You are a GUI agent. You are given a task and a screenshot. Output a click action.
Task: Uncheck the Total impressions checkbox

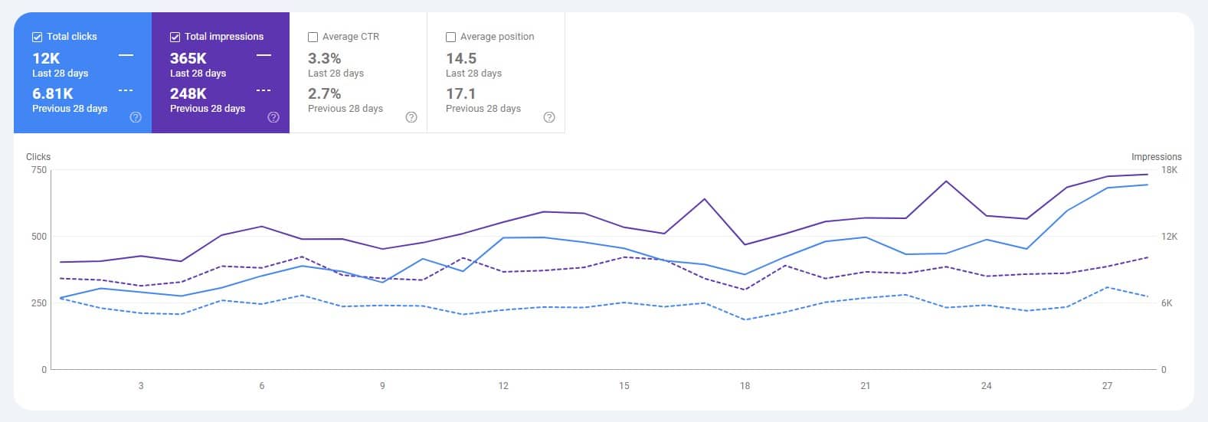tap(175, 37)
